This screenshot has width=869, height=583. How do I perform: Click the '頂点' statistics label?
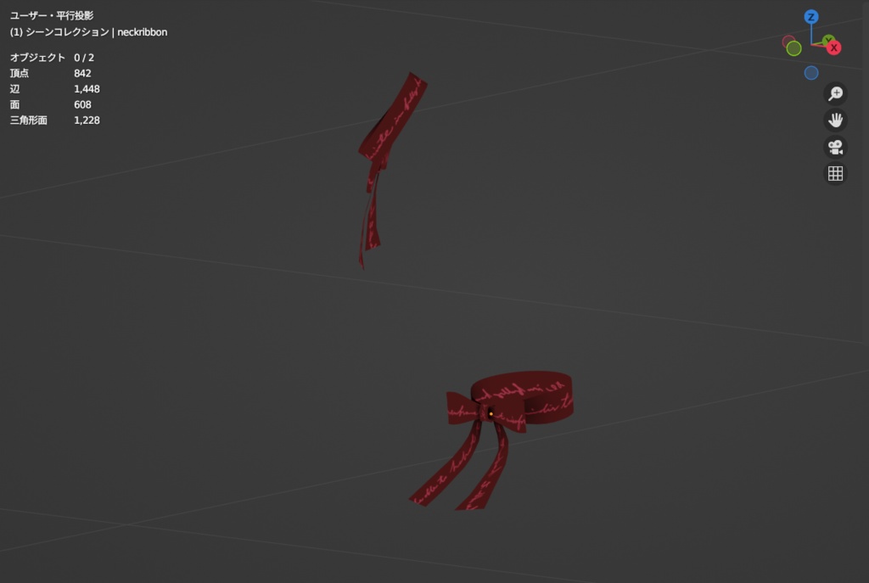pyautogui.click(x=20, y=73)
